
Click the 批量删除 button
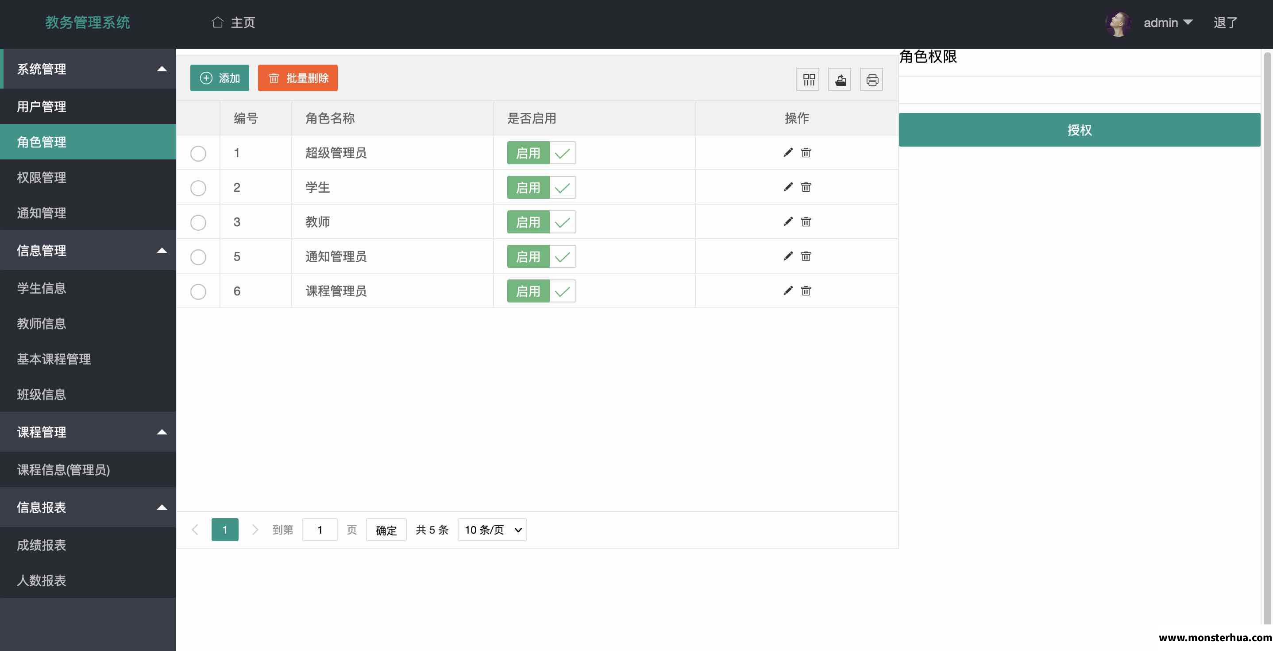tap(297, 78)
